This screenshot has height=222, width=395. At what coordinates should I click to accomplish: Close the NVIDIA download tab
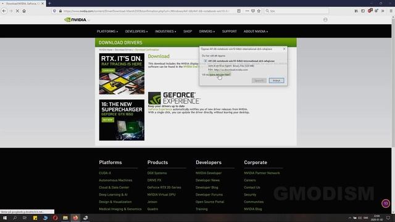coord(43,4)
